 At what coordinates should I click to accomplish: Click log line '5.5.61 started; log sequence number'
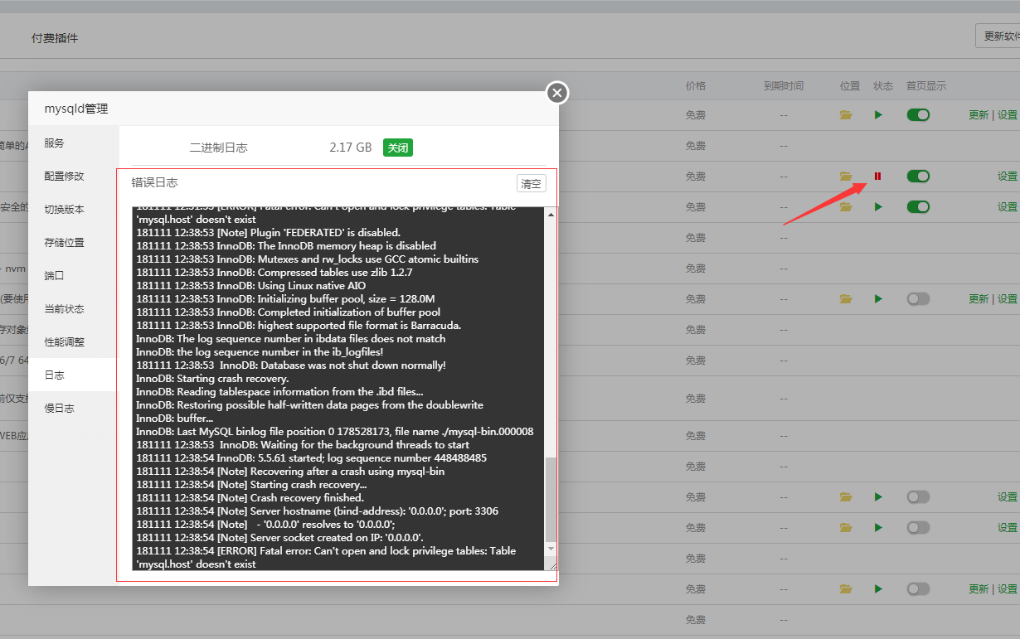point(312,458)
